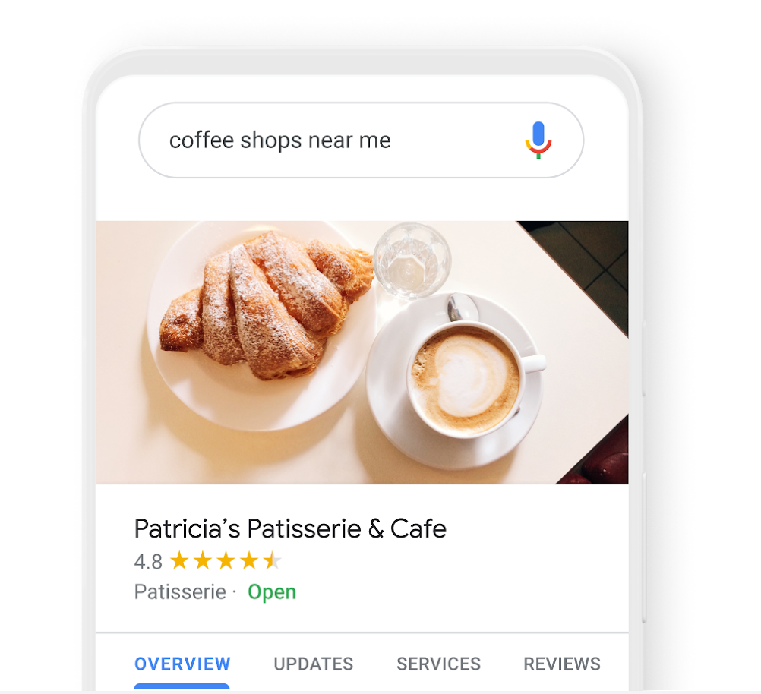Screen dimensions: 761x694
Task: Click the water glass in the photo
Action: [412, 260]
